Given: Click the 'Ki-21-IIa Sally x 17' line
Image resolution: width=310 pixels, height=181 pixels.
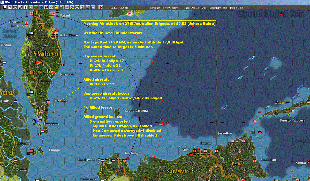Looking at the screenshot, I should click(107, 61).
